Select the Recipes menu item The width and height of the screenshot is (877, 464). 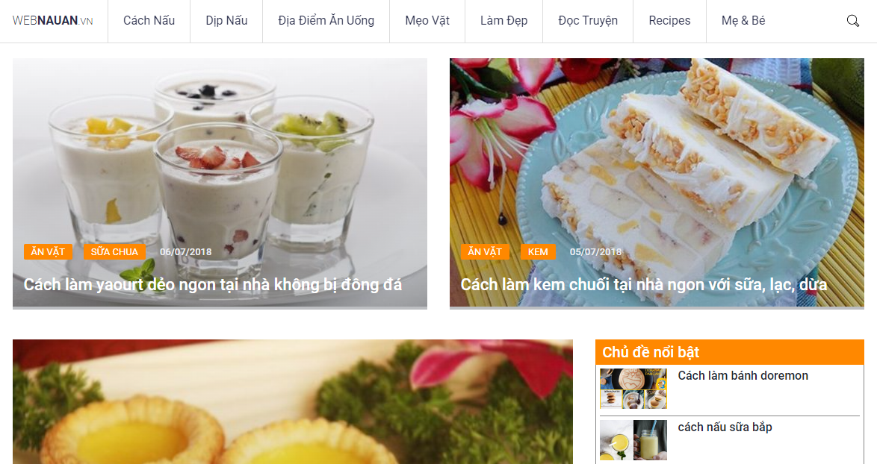pos(669,21)
